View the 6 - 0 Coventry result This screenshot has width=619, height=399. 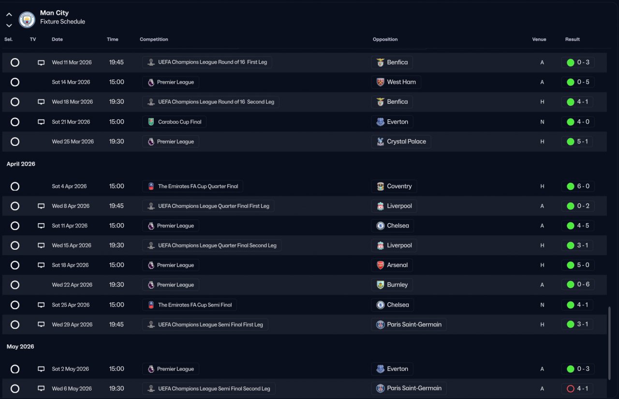578,186
